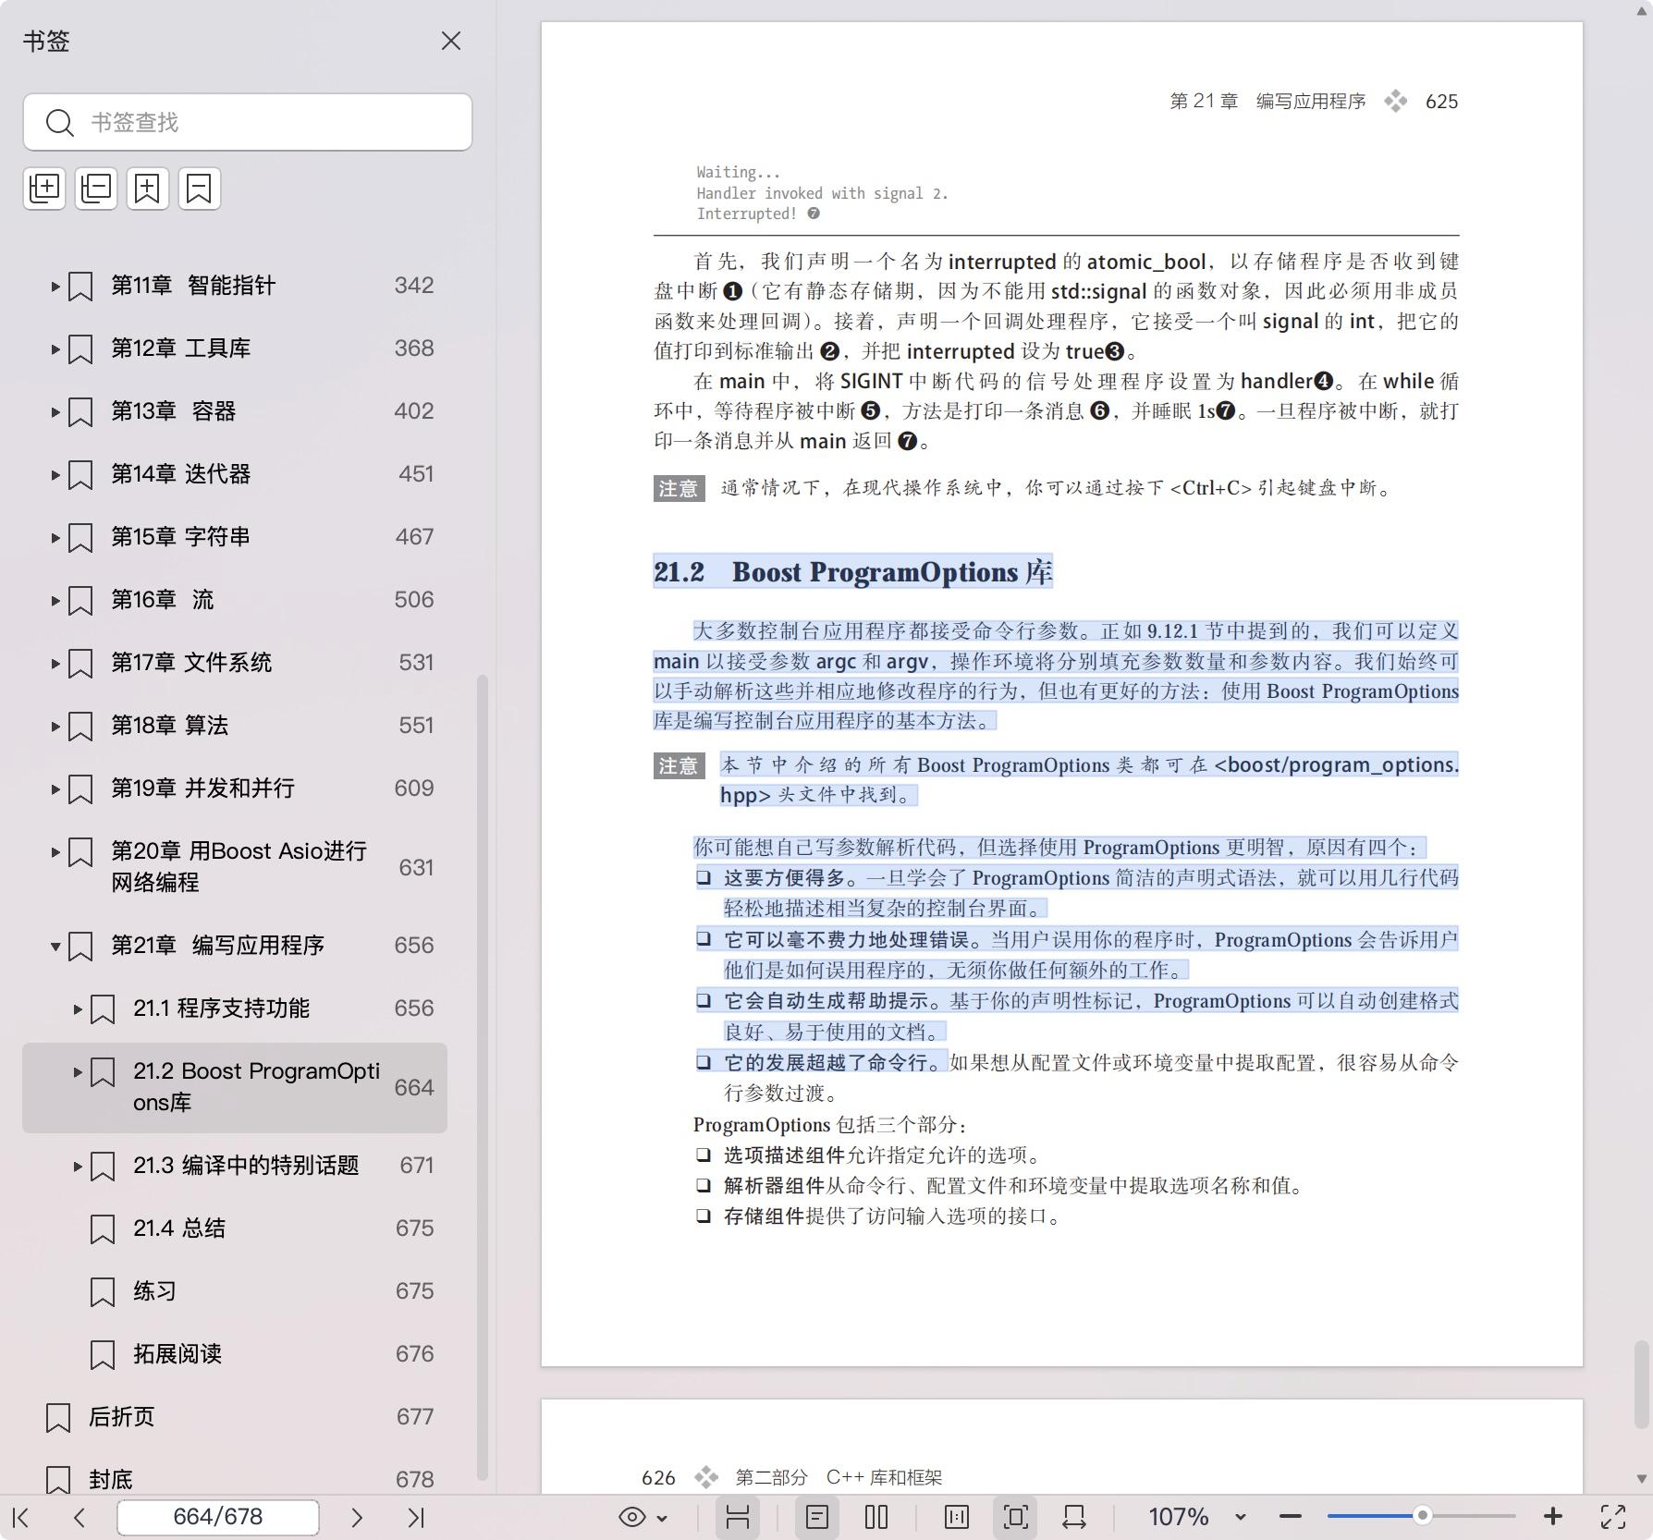Screen dimensions: 1653x1540
Task: Collapse all bookmarks button
Action: [x=96, y=189]
